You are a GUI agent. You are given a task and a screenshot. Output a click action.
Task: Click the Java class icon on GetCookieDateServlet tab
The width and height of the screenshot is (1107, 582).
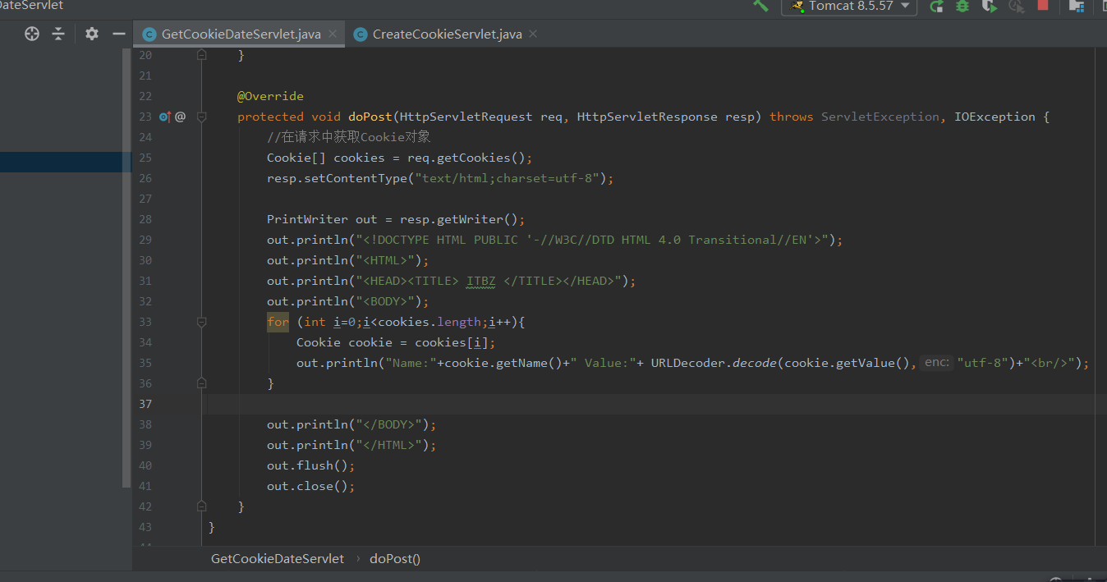coord(149,34)
